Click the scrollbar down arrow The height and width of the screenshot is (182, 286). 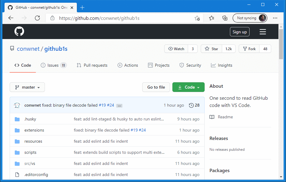281,177
